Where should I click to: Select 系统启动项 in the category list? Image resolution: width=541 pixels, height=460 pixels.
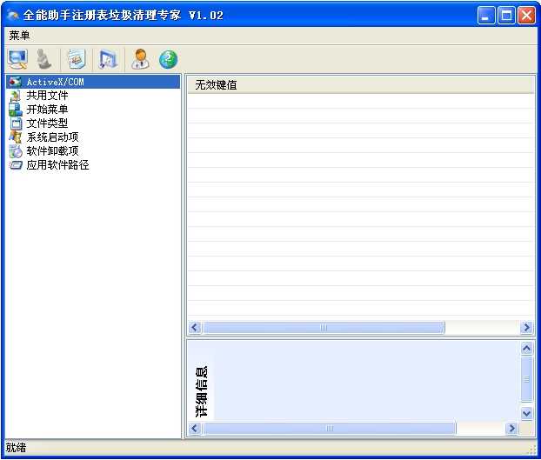pyautogui.click(x=52, y=137)
